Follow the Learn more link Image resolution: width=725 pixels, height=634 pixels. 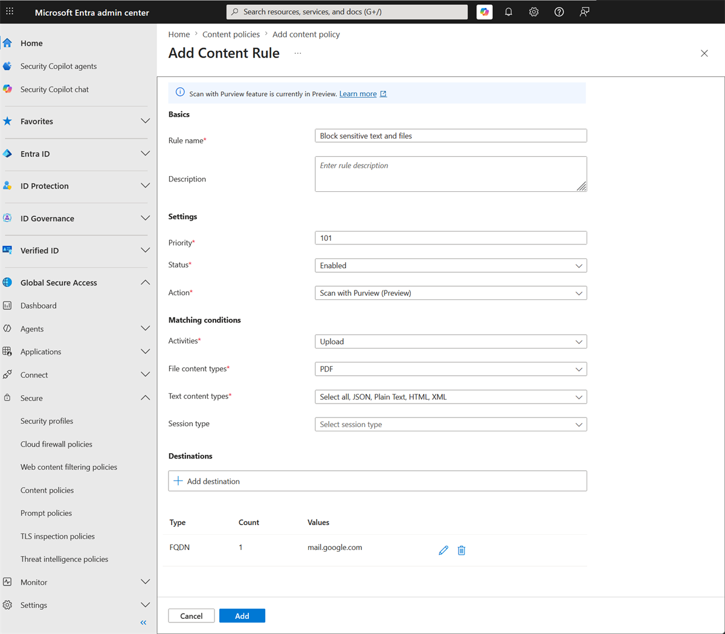[358, 94]
